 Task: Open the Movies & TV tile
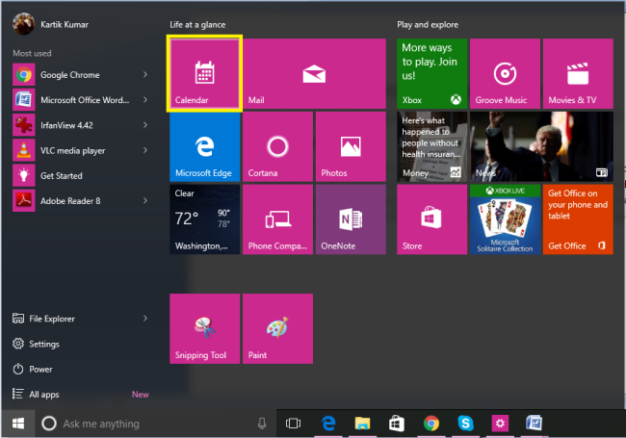coord(578,73)
